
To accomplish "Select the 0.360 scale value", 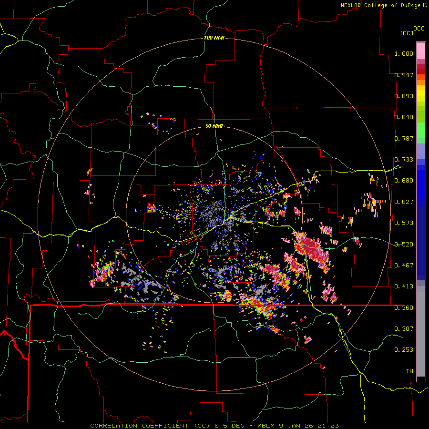I will (x=404, y=308).
